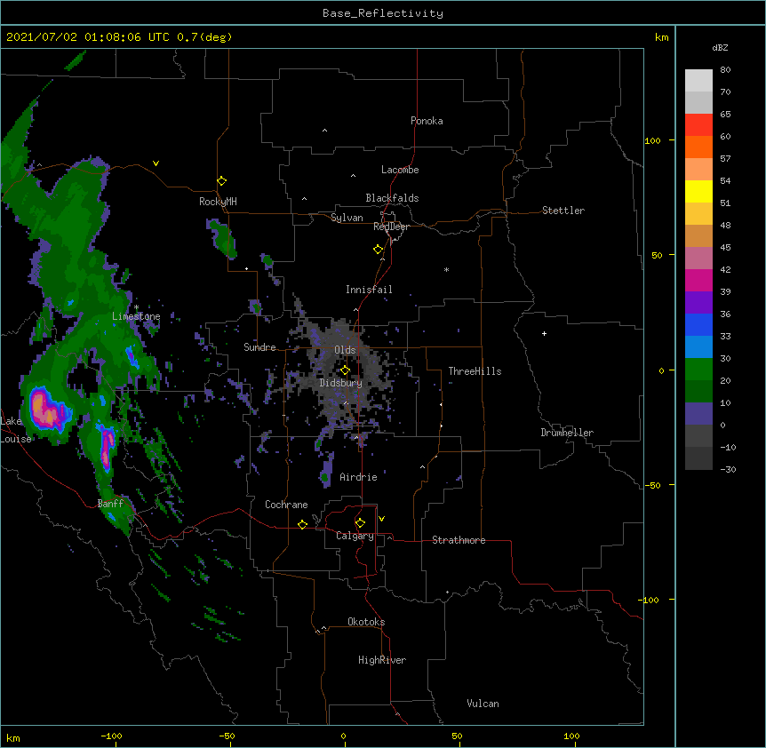Click the yellow v marker east of Calgary
The image size is (766, 748).
click(x=381, y=519)
